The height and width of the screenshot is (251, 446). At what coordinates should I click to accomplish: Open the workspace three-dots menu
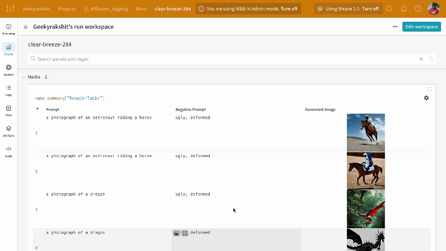coord(394,27)
